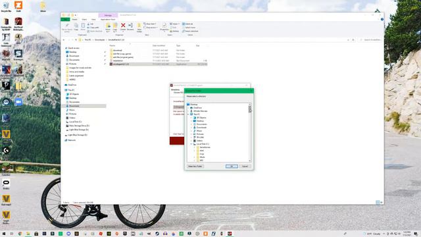Viewport: 421px width, 237px height.
Task: Expand Downloads node in Browse dialog tree
Action: [x=191, y=127]
